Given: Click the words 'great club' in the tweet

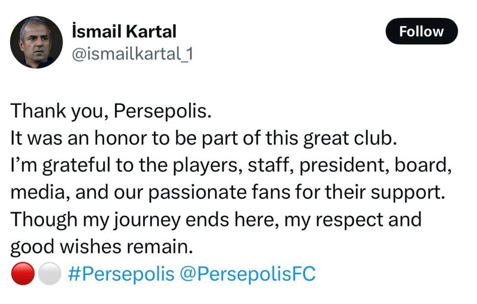Looking at the screenshot, I should (x=350, y=139).
